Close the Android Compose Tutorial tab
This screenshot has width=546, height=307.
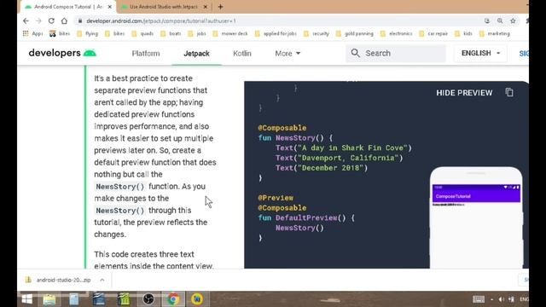(110, 7)
